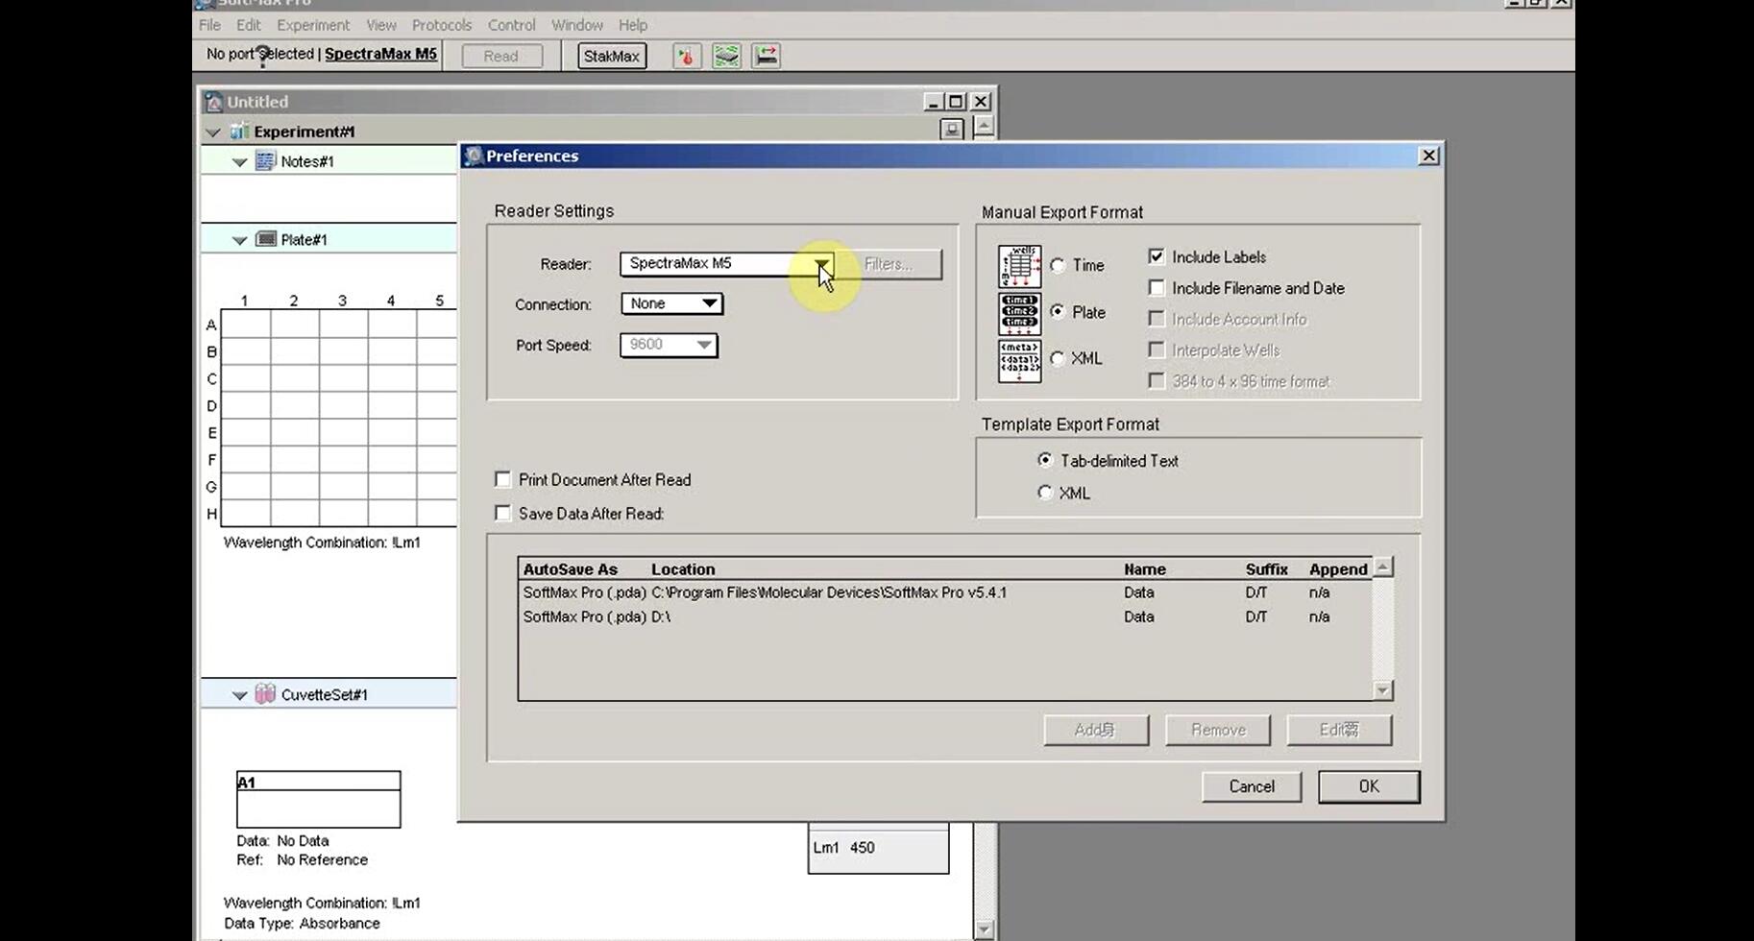Click the Lm1 450 wavelength box

click(x=878, y=848)
